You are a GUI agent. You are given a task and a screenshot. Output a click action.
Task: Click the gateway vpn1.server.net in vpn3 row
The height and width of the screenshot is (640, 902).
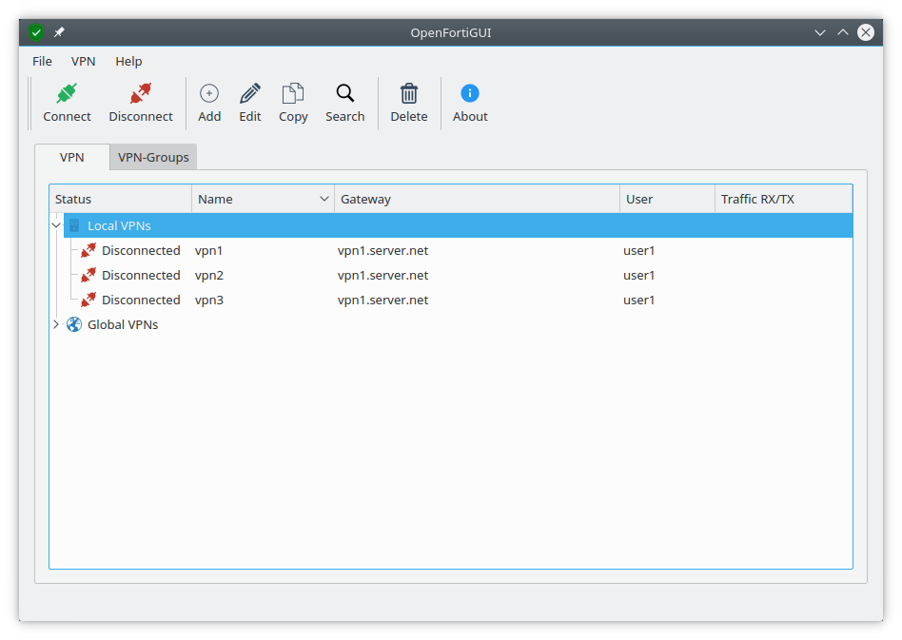click(x=383, y=301)
